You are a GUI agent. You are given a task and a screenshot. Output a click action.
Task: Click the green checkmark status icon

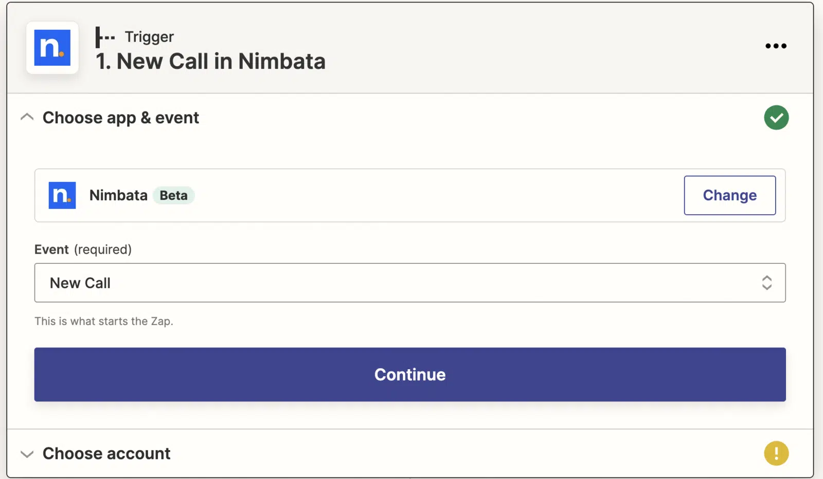pyautogui.click(x=776, y=118)
